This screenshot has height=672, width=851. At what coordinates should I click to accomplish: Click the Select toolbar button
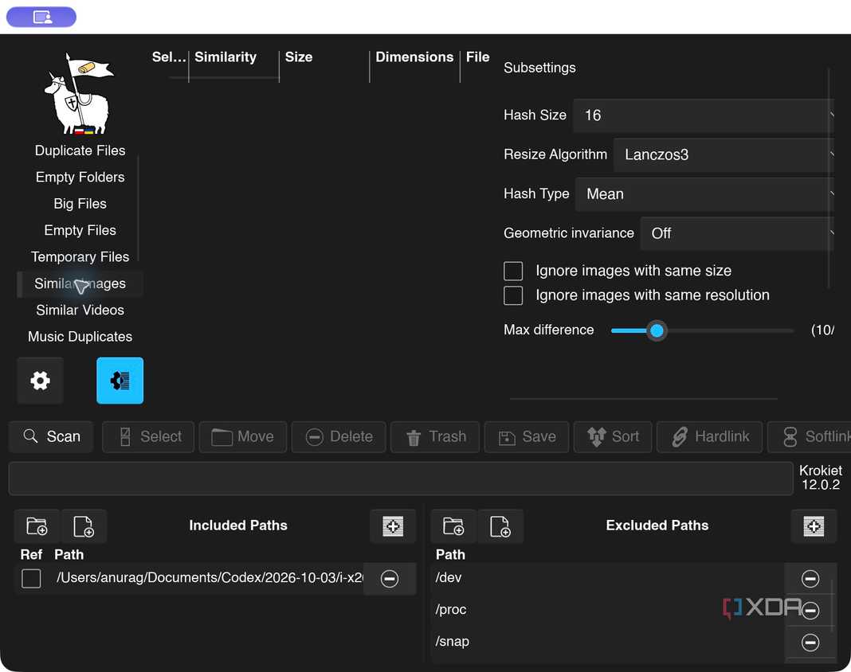pos(148,436)
